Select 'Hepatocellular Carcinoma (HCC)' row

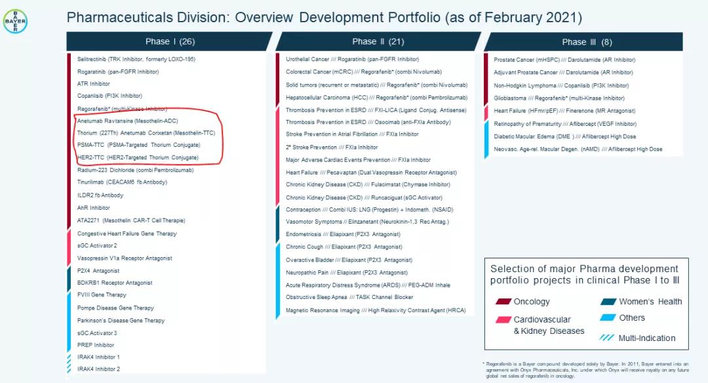pos(376,98)
